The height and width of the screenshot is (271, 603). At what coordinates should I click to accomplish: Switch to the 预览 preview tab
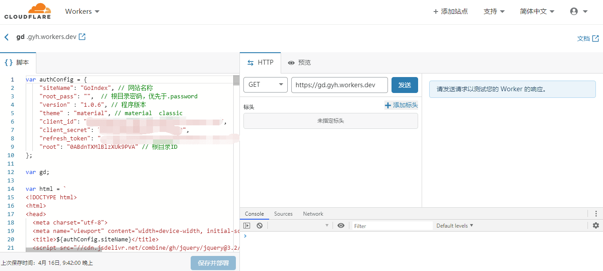coord(299,62)
